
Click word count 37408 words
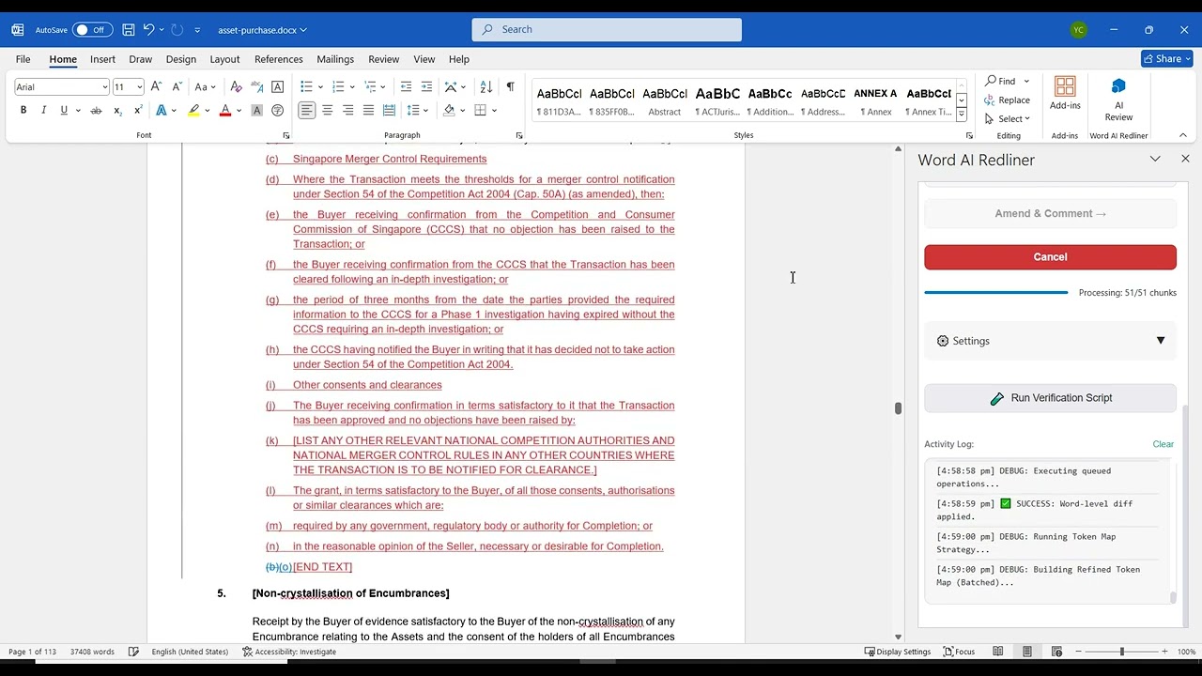click(92, 652)
